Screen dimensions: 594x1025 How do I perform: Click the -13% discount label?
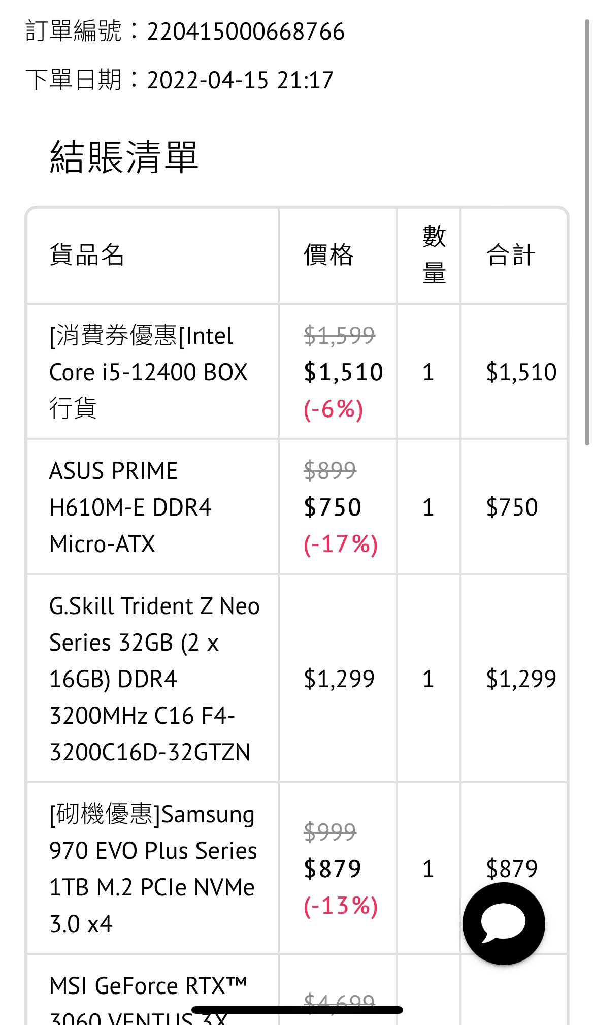341,906
